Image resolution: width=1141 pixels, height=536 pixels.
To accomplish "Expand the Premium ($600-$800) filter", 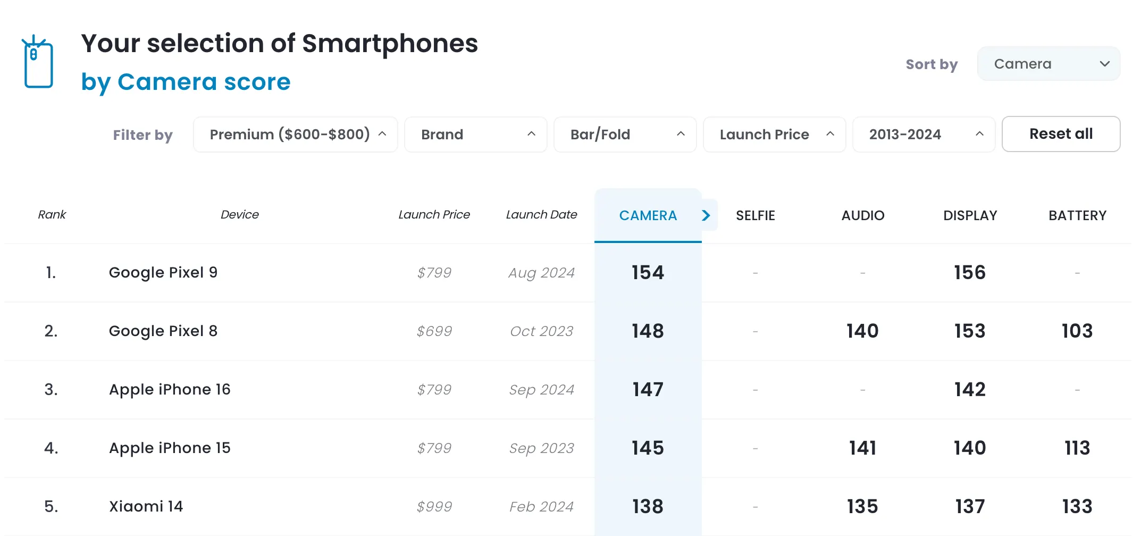I will [x=296, y=135].
